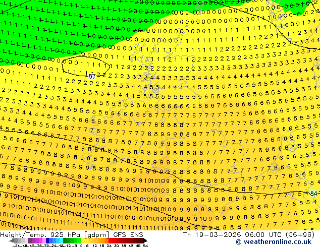Screen dimensions: 320x247
Task: Click the 84 height contour label
Action: (x=313, y=193)
